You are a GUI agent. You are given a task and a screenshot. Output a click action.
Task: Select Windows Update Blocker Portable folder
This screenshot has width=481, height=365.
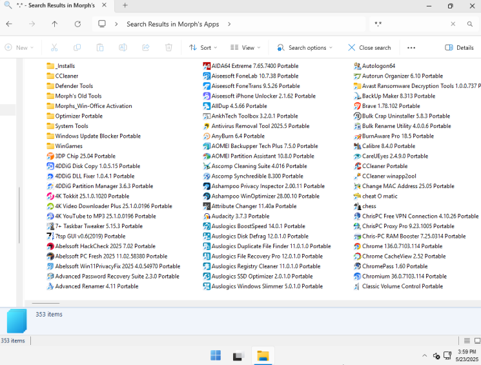[x=94, y=136]
